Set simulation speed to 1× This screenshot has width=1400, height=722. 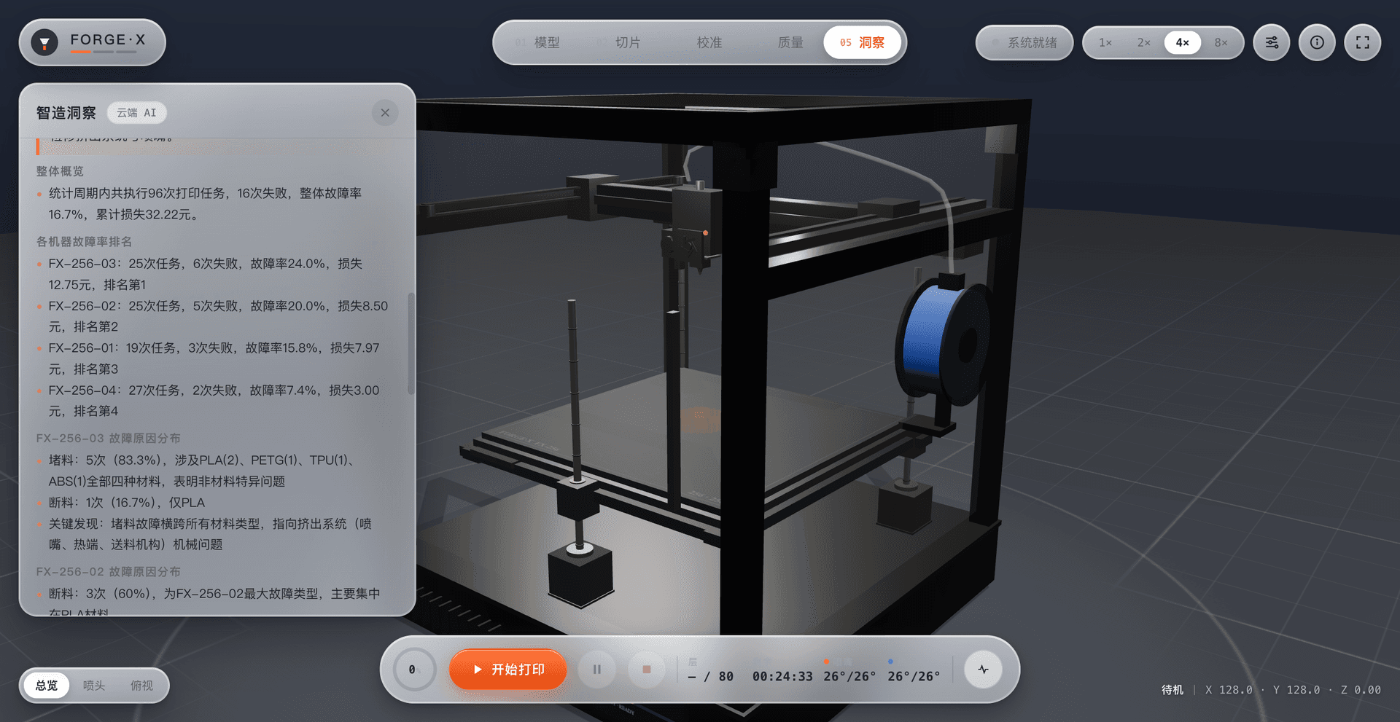[x=1105, y=42]
